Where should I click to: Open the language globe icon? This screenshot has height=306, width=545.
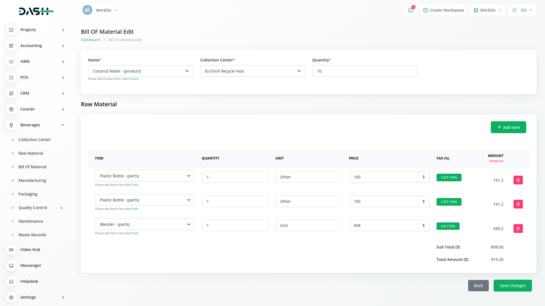514,10
